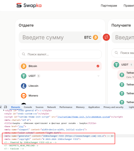
Task: Select the title element line
Action: click(x=50, y=123)
